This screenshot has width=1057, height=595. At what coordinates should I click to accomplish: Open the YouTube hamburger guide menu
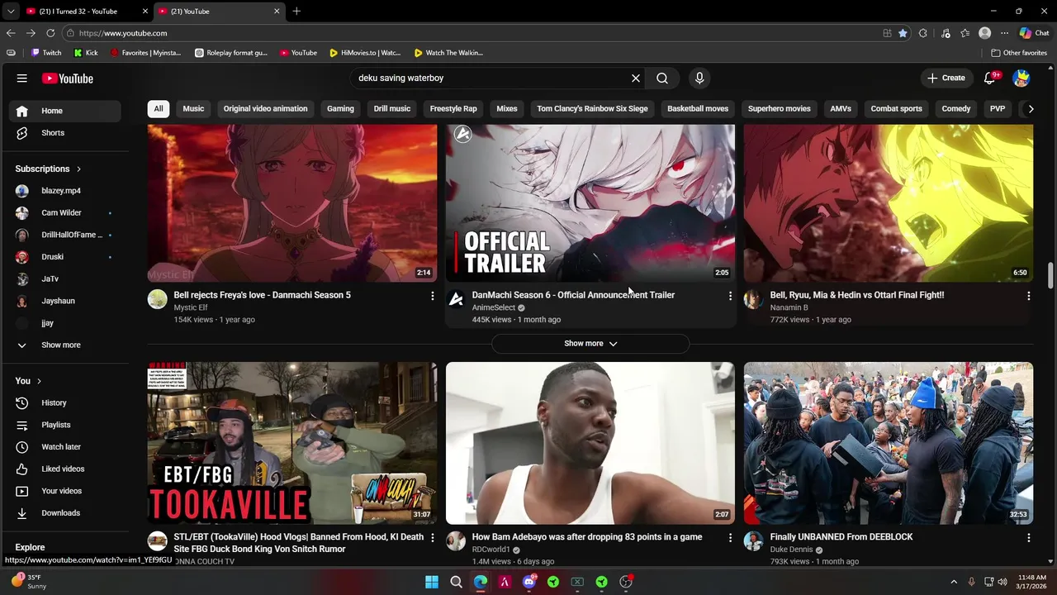coord(21,79)
